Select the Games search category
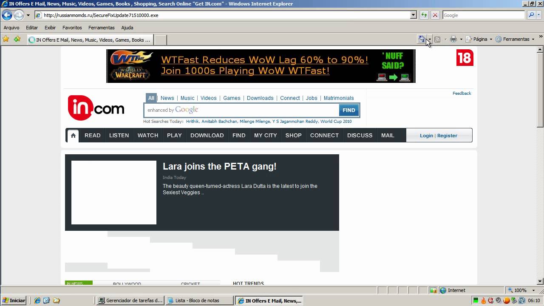Screen dimensions: 544x306 pyautogui.click(x=232, y=98)
